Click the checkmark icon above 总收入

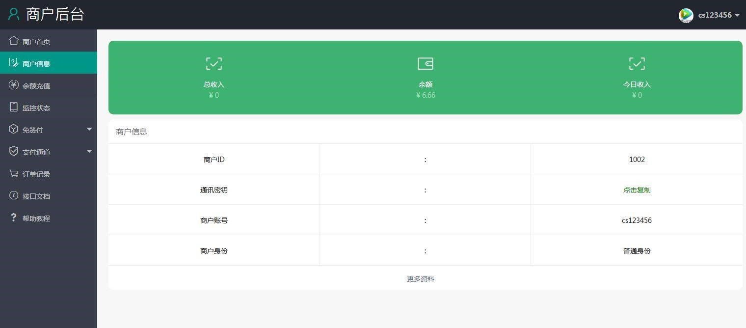click(214, 63)
